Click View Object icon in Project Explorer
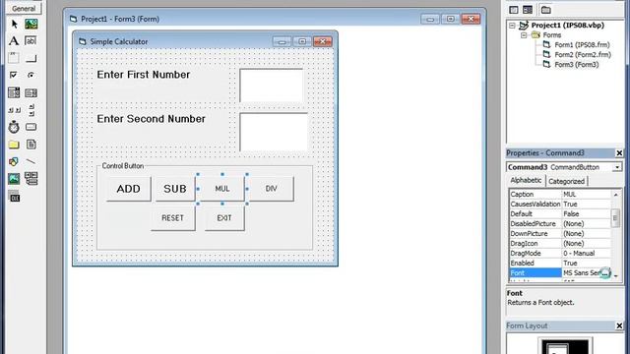This screenshot has height=354, width=630. tap(528, 10)
